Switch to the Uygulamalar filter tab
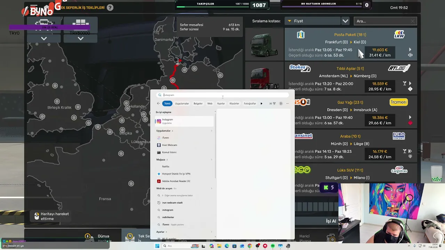This screenshot has width=445, height=250. pyautogui.click(x=182, y=103)
